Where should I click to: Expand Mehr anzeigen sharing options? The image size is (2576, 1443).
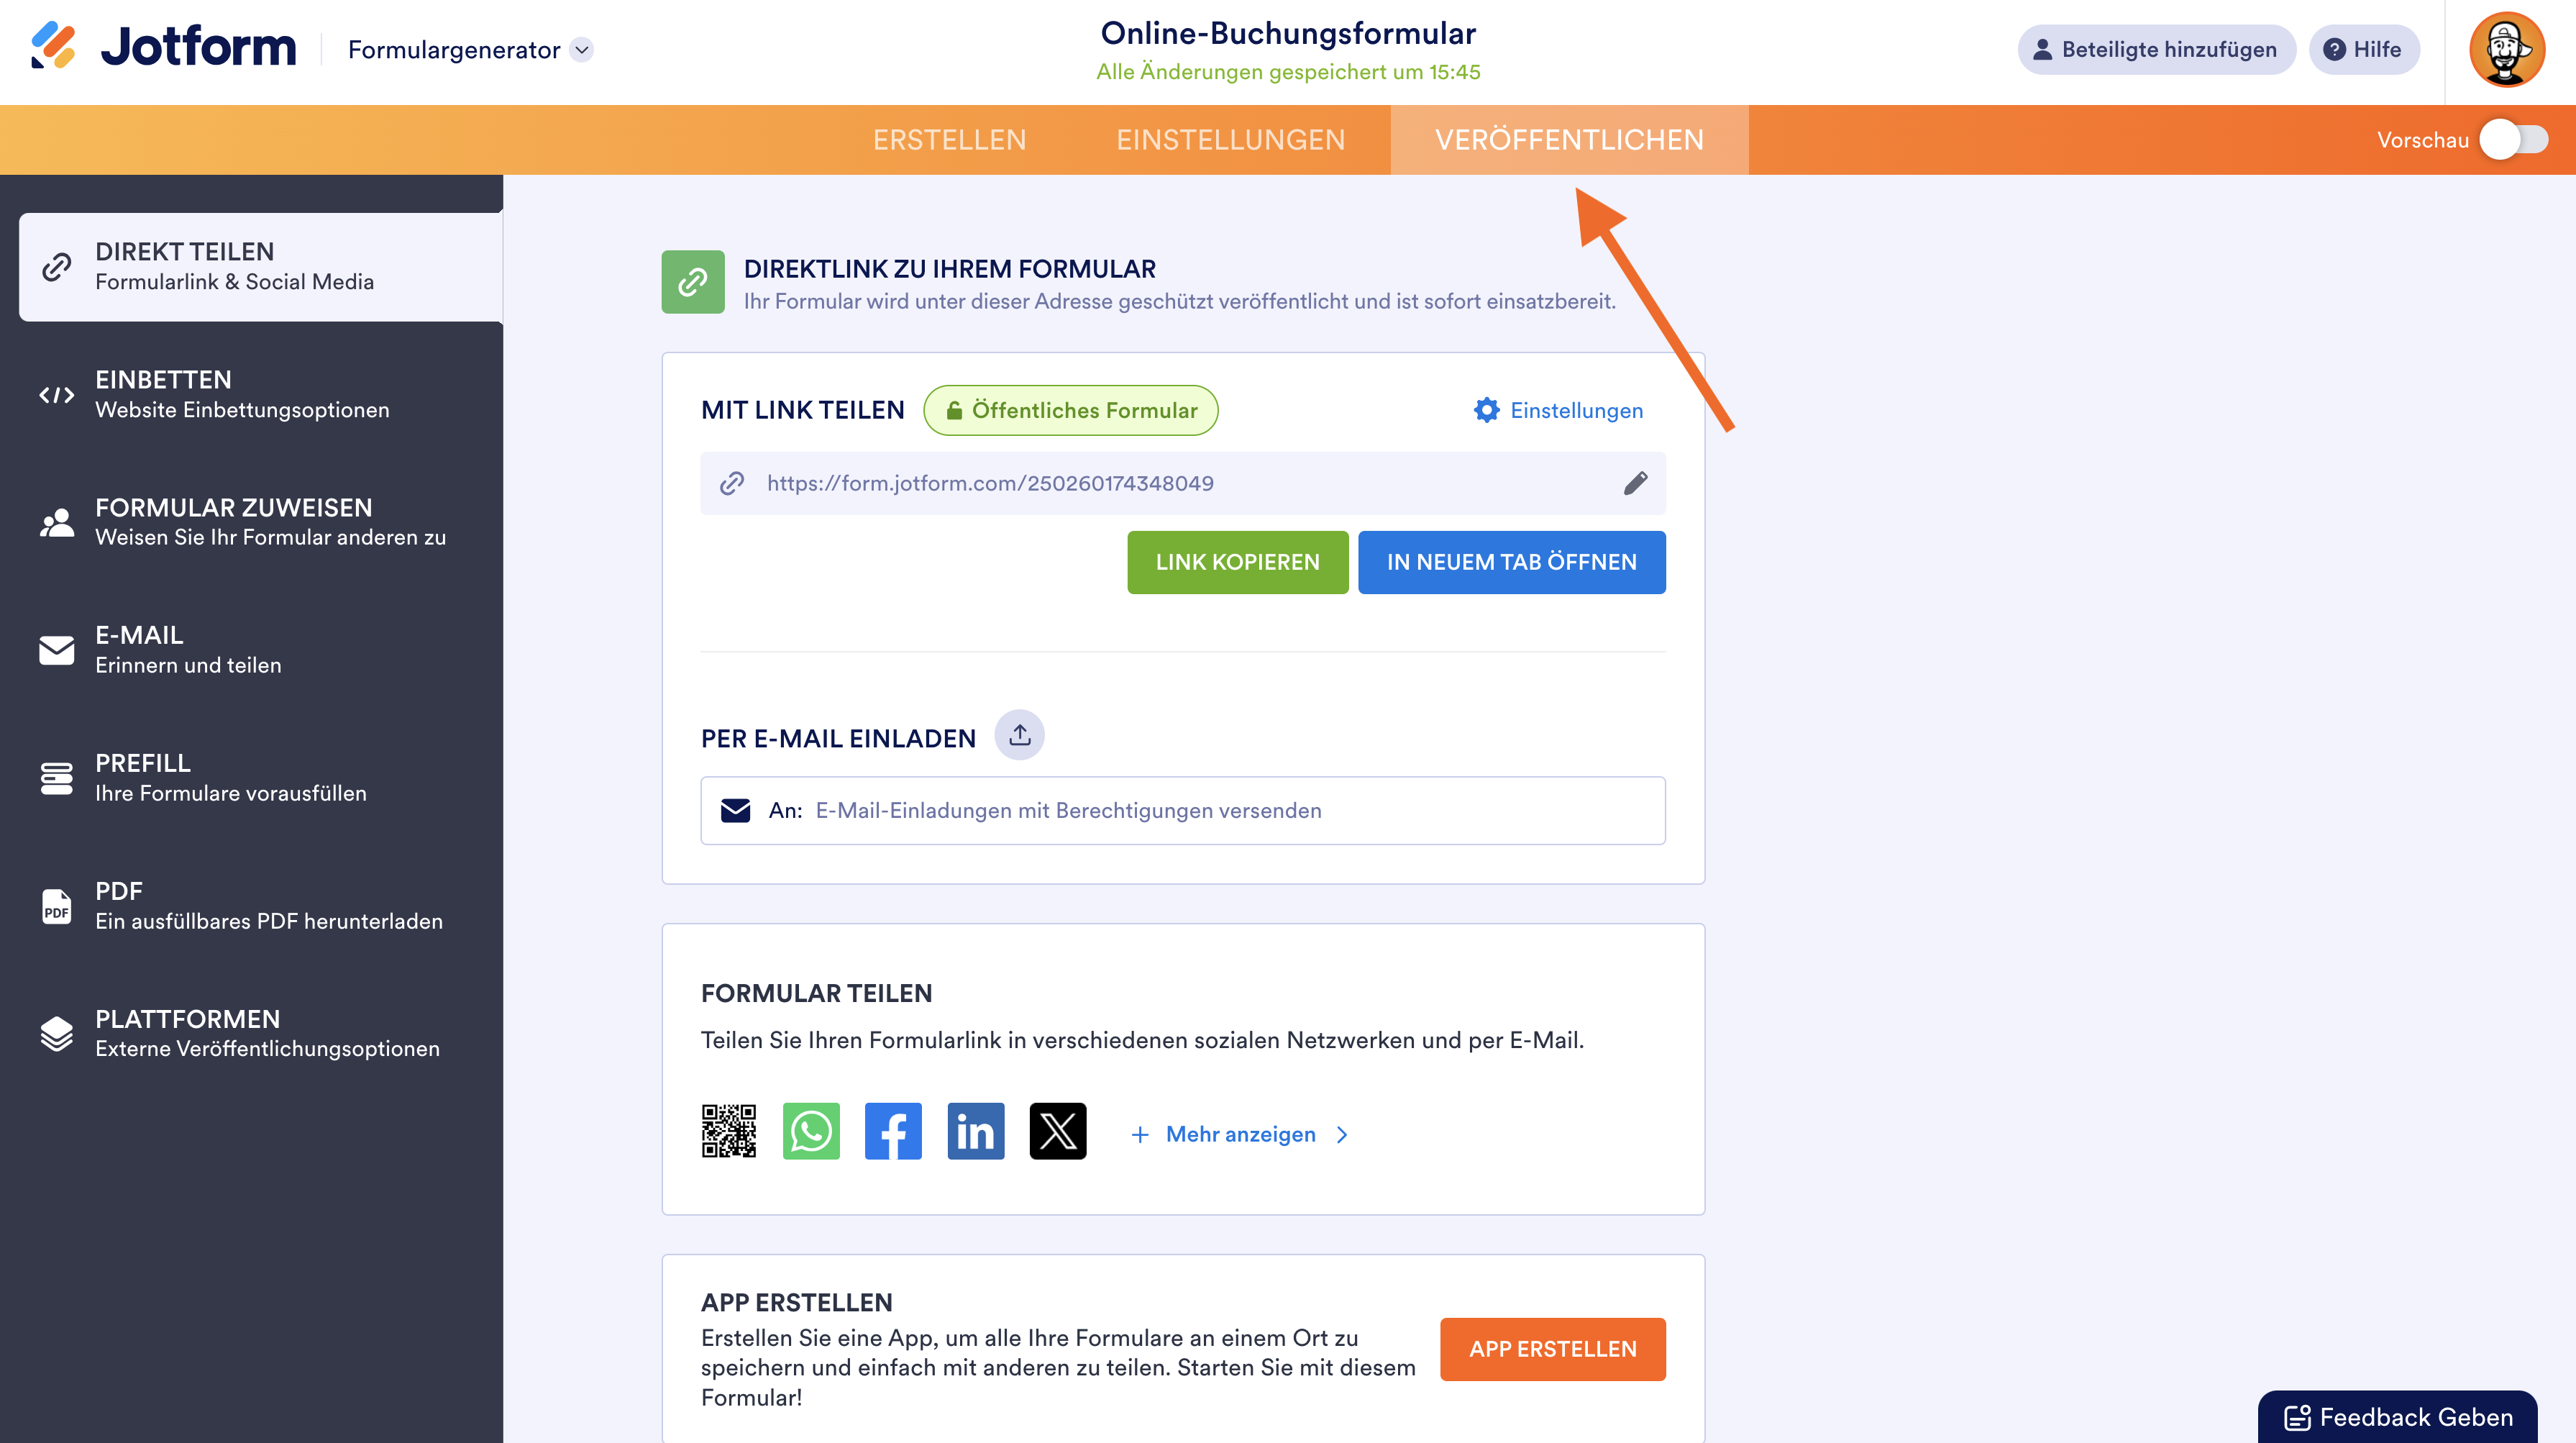click(1240, 1134)
